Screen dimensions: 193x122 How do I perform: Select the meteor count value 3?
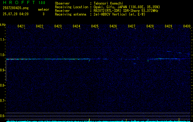click(x=44, y=14)
